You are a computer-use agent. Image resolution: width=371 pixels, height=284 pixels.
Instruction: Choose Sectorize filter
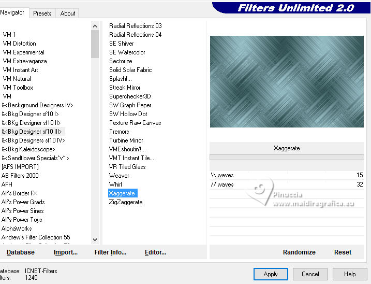121,61
